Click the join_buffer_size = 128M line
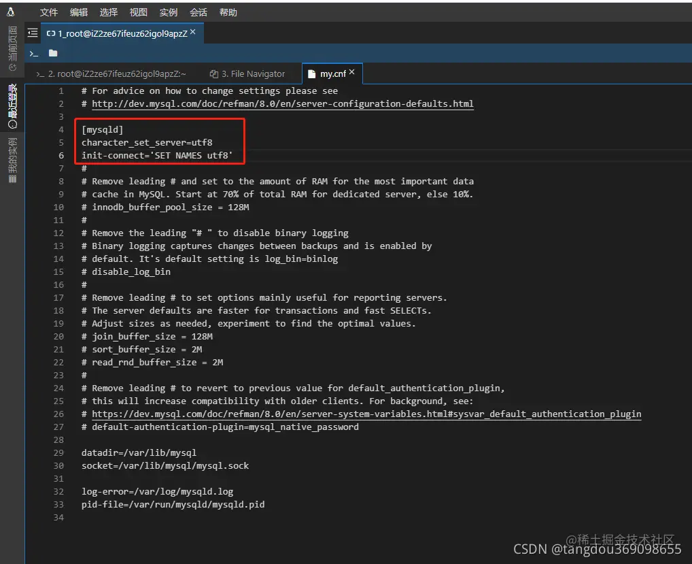Viewport: 692px width, 564px height. click(147, 337)
